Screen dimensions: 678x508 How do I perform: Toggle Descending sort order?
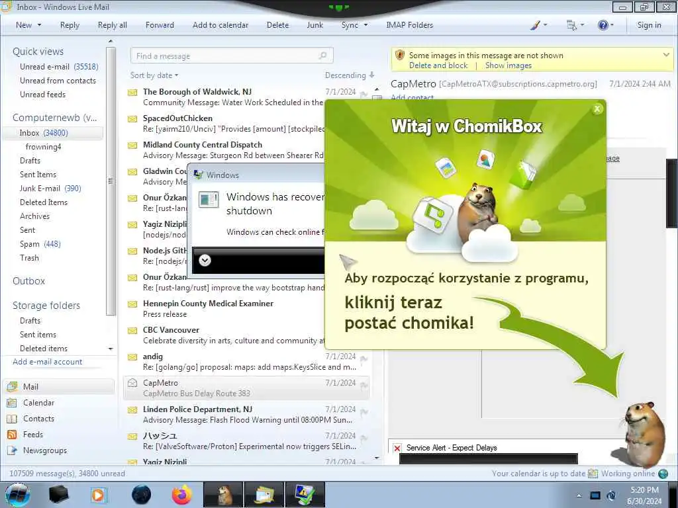click(x=350, y=75)
